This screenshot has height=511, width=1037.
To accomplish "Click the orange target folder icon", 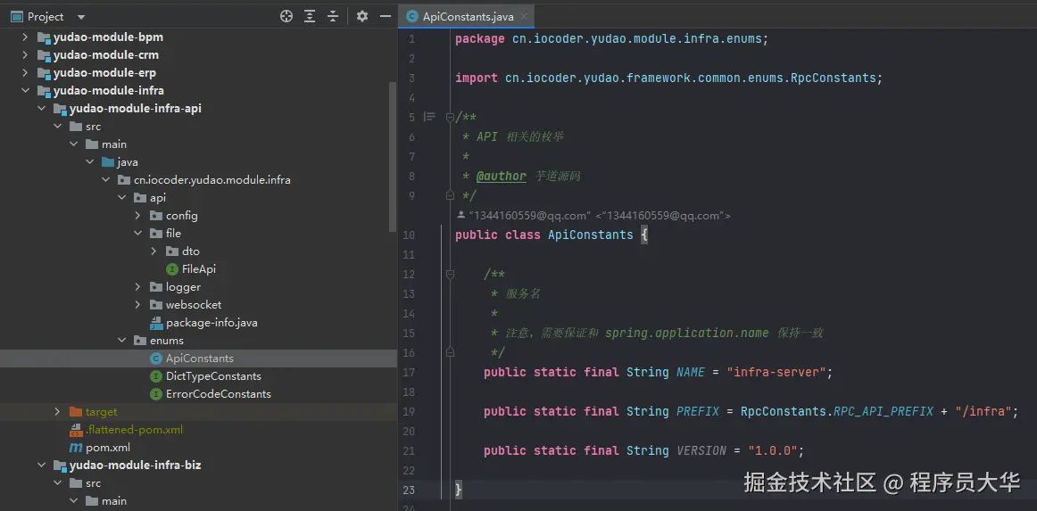I will 75,412.
